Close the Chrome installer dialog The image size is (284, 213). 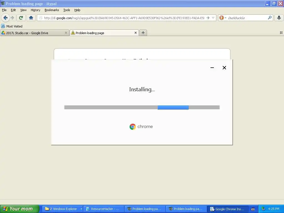[x=224, y=68]
